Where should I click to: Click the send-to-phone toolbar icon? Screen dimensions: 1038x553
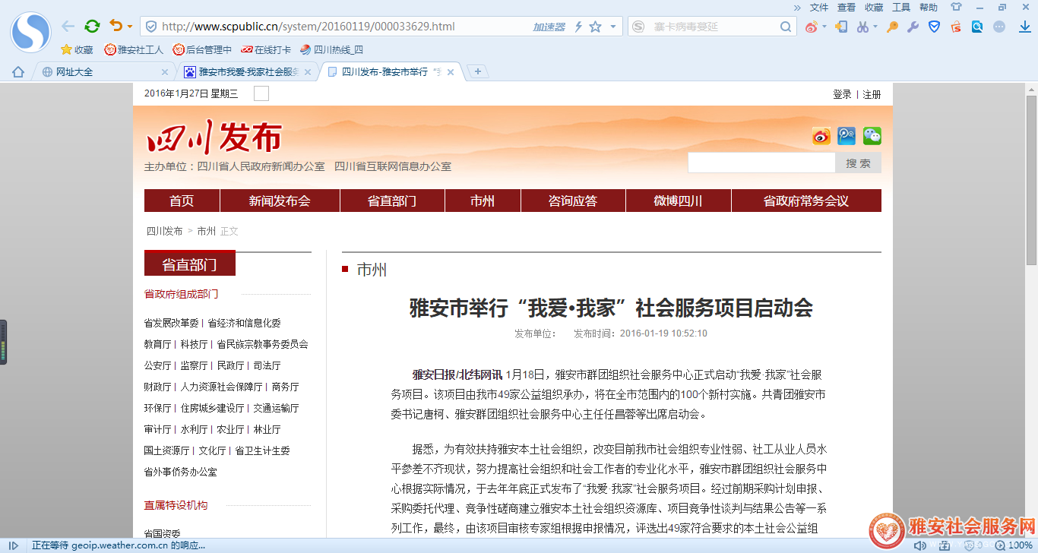click(841, 27)
